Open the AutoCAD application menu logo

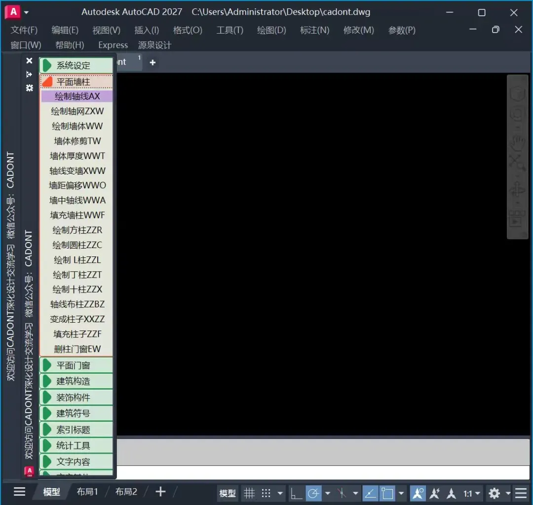12,12
